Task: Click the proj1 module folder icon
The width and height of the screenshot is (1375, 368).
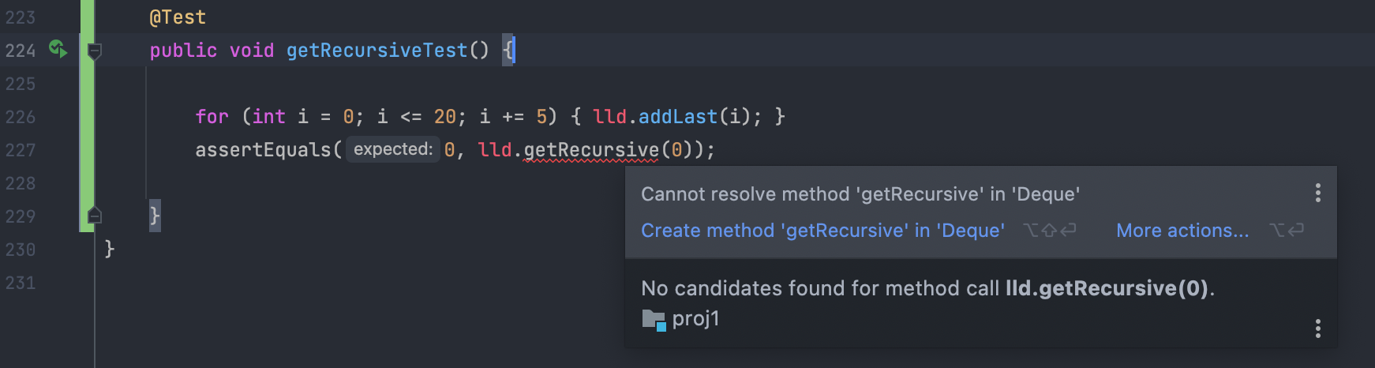Action: pyautogui.click(x=654, y=319)
